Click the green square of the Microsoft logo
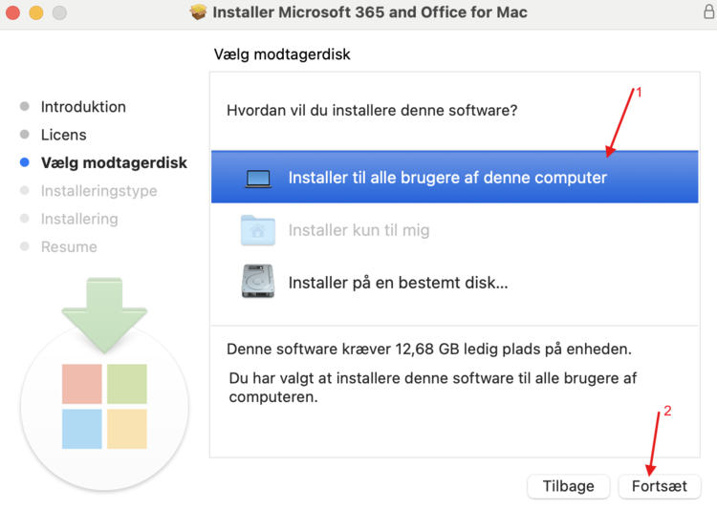This screenshot has width=717, height=510. [127, 383]
